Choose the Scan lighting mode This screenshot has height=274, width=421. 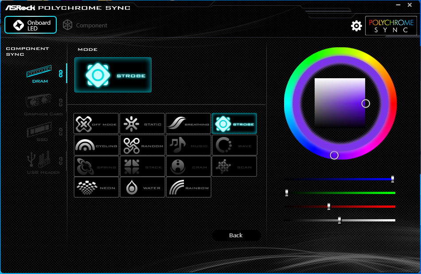(x=234, y=166)
